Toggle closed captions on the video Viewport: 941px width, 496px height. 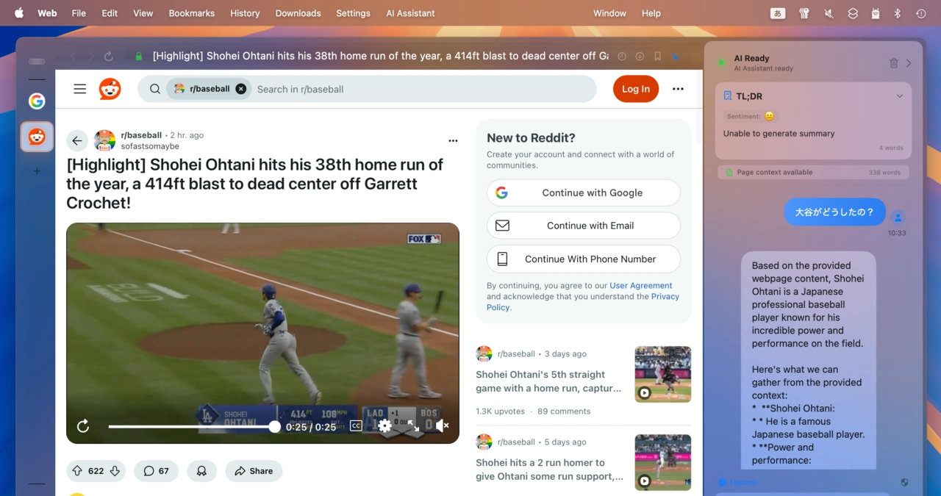point(356,425)
